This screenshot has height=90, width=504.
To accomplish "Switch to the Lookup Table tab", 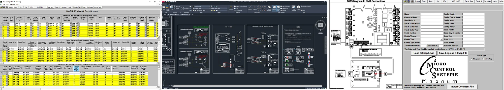I will coord(98,7).
